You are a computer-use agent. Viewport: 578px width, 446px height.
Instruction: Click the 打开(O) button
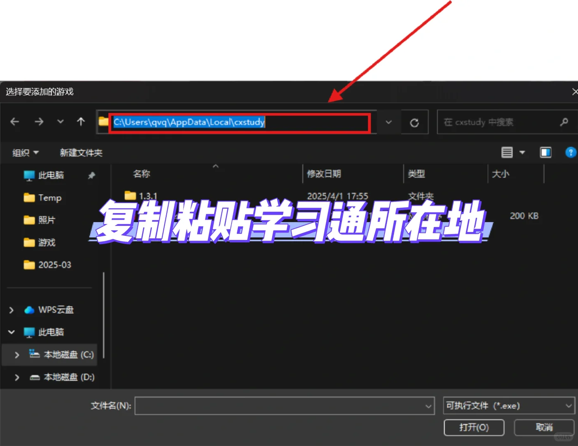474,427
